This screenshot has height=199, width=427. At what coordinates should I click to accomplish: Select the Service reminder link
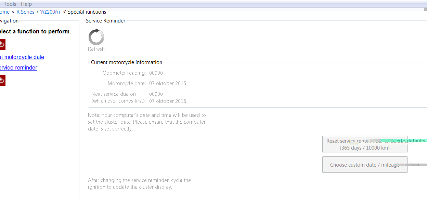(x=18, y=68)
